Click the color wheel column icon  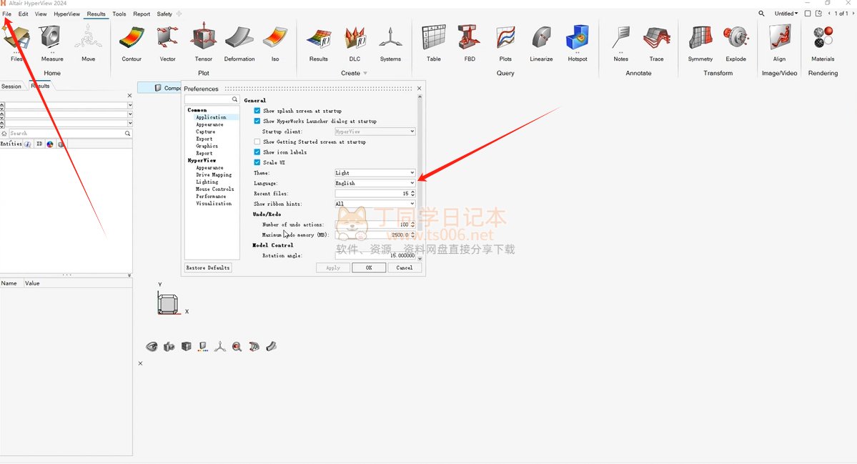click(50, 144)
